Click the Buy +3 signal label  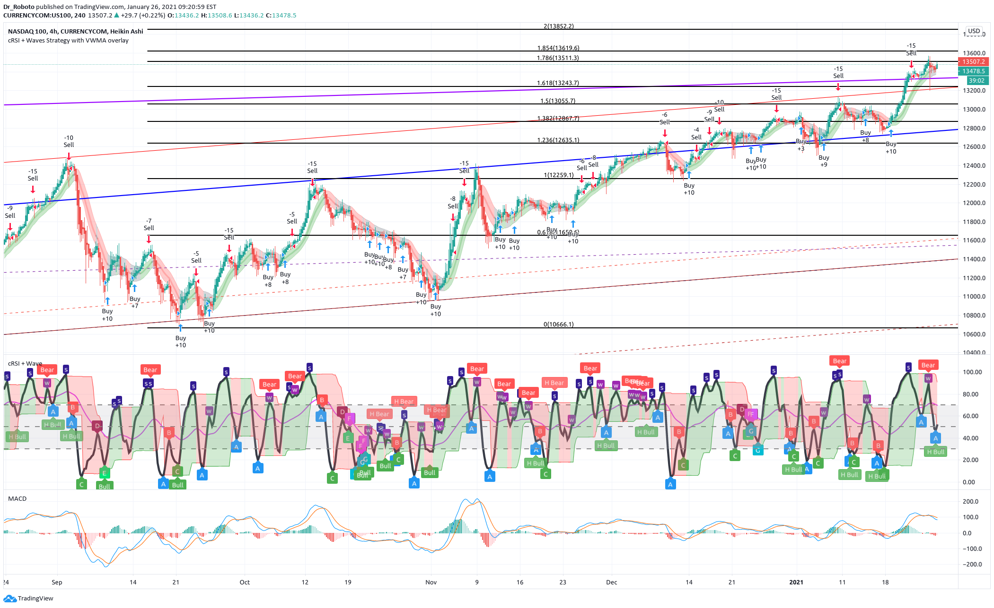tap(800, 145)
